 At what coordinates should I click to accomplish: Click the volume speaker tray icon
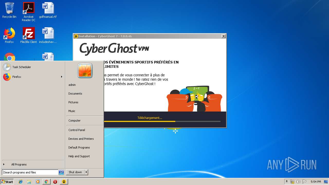[x=298, y=182]
